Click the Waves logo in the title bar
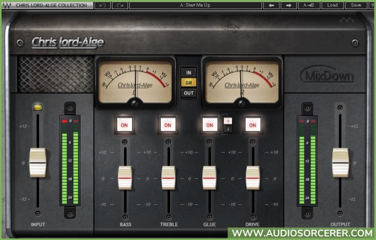This screenshot has width=376, height=240. (7, 5)
